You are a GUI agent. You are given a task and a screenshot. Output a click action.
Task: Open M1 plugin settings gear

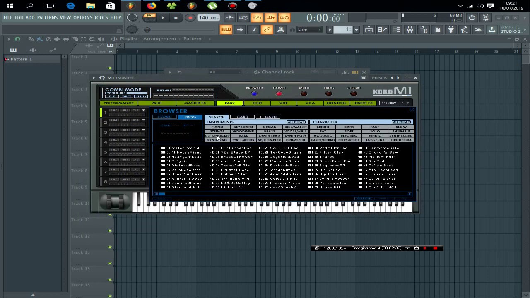point(102,78)
